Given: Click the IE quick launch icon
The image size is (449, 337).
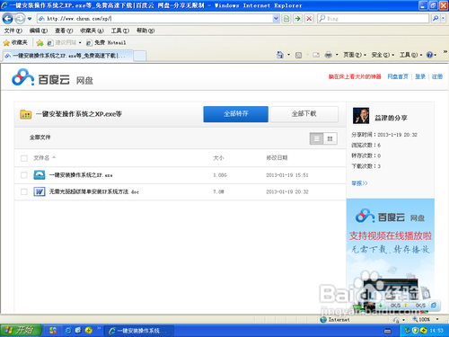Looking at the screenshot, I should click(x=68, y=331).
